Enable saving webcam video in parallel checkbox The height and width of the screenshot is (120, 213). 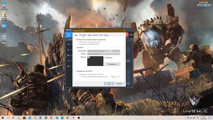pyautogui.click(x=76, y=40)
